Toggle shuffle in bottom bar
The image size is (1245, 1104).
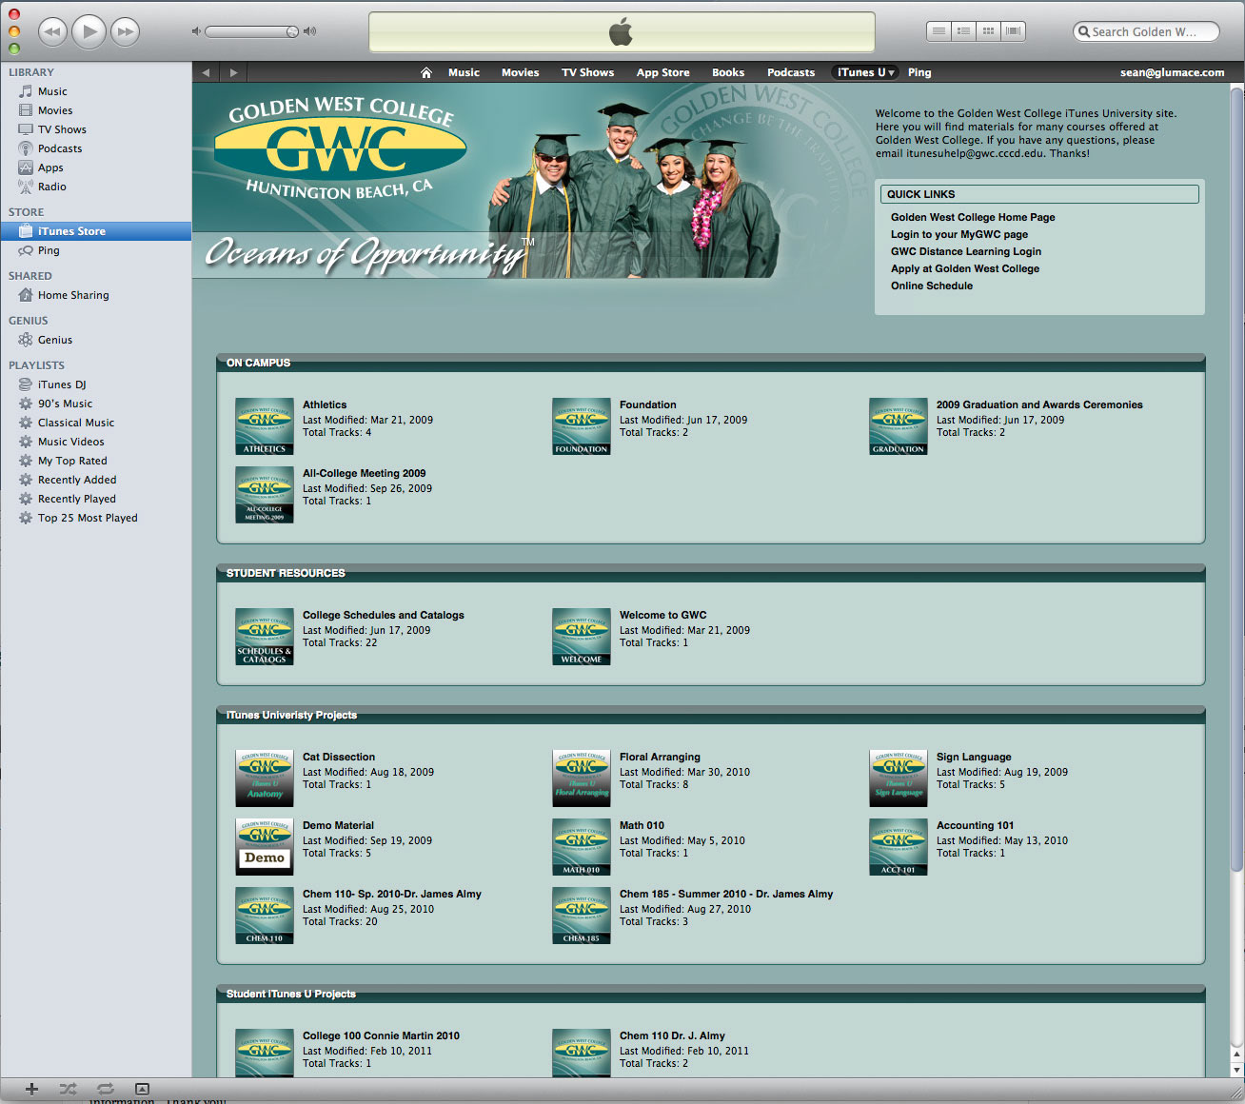(68, 1089)
